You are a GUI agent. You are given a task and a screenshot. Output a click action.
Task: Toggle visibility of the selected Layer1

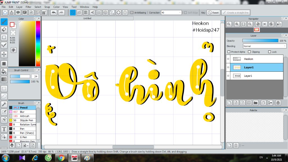point(228,67)
